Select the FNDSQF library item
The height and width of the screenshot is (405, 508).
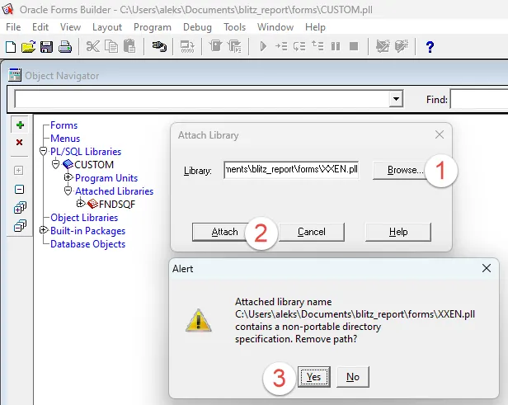click(x=117, y=204)
